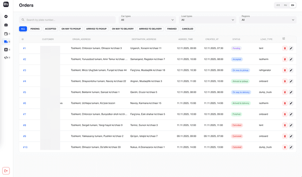Select the ALL status filter tab

click(23, 29)
